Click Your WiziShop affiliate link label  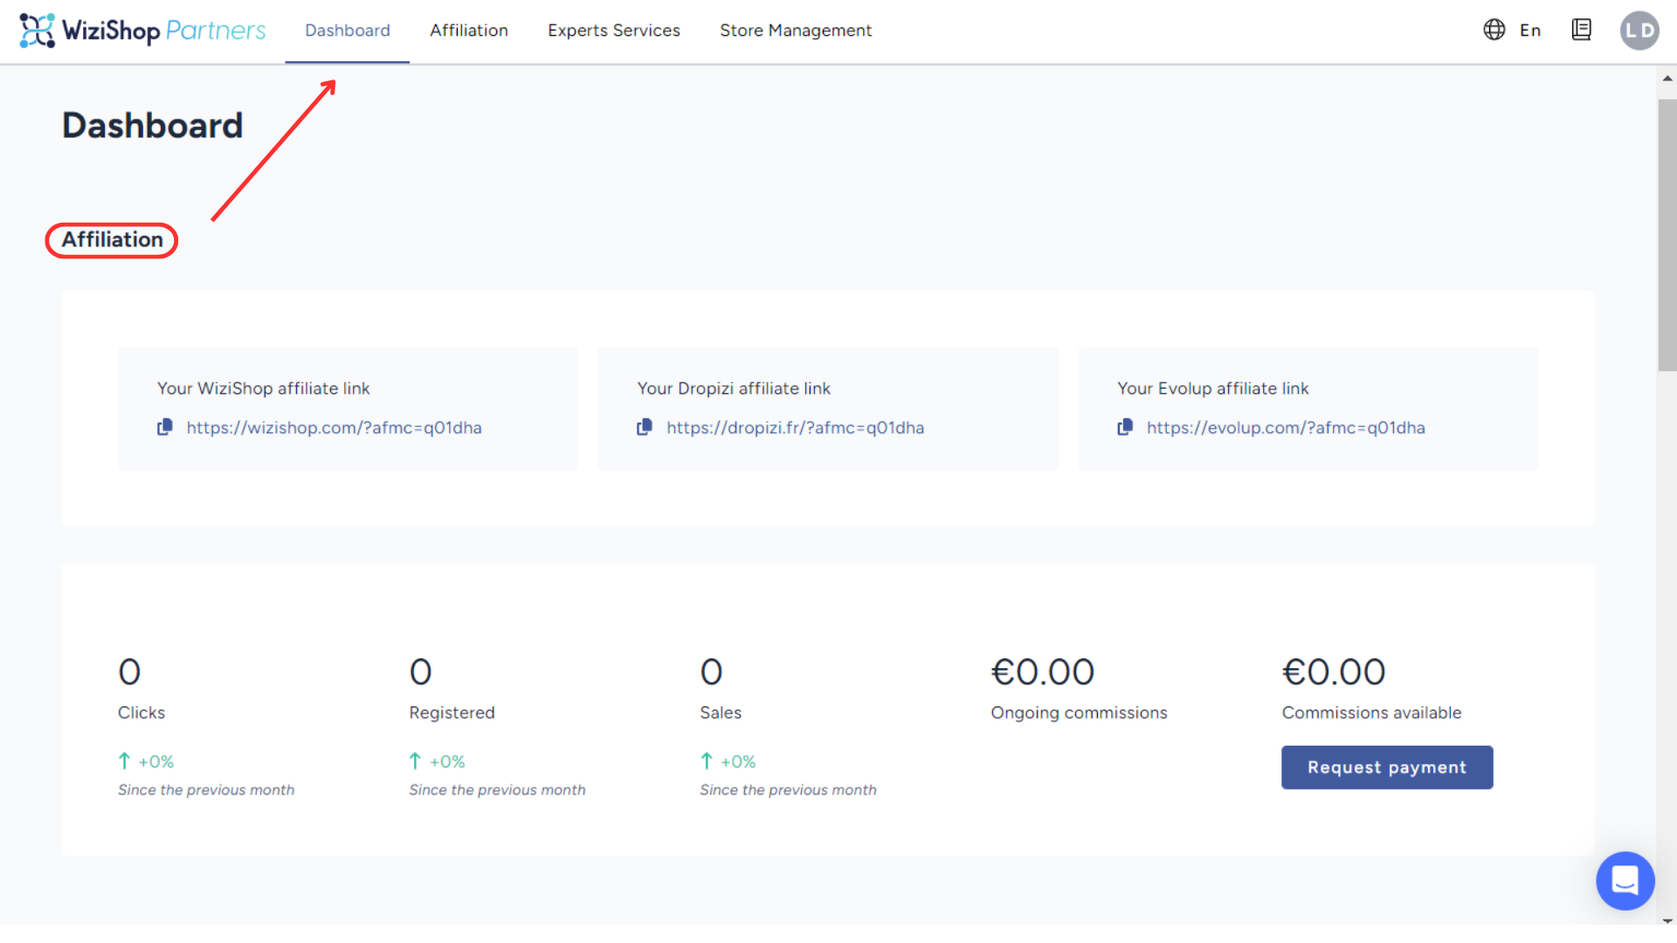[x=263, y=389]
